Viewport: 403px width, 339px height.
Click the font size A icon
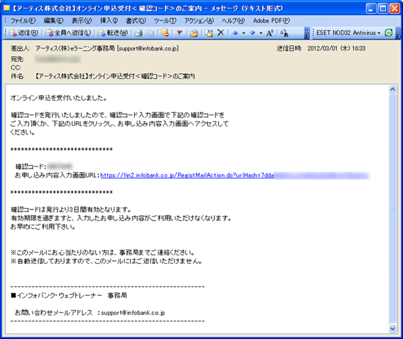coord(270,33)
